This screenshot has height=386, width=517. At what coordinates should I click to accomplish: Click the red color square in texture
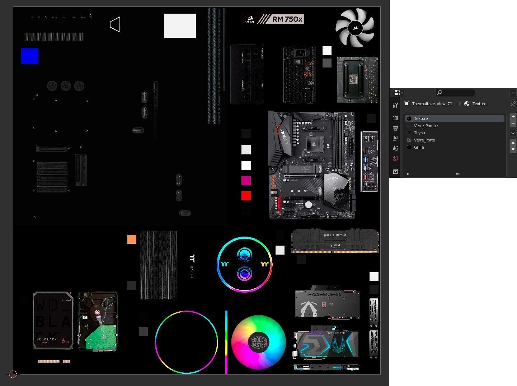pyautogui.click(x=246, y=196)
